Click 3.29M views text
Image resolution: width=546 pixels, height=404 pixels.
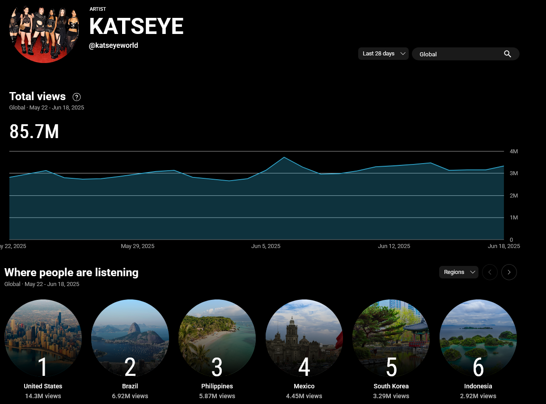click(x=391, y=396)
